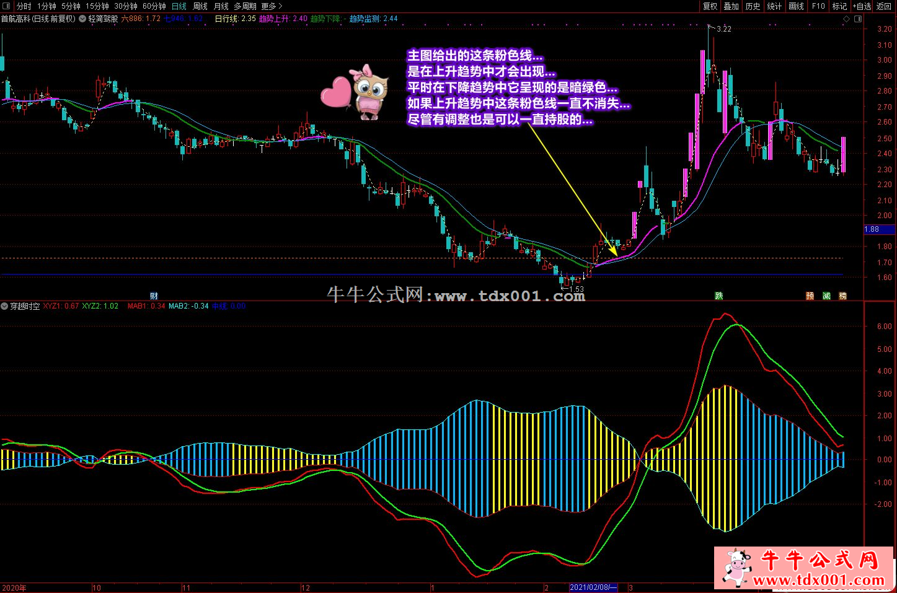
Task: Open the 多周期 multi-period view
Action: pos(245,6)
